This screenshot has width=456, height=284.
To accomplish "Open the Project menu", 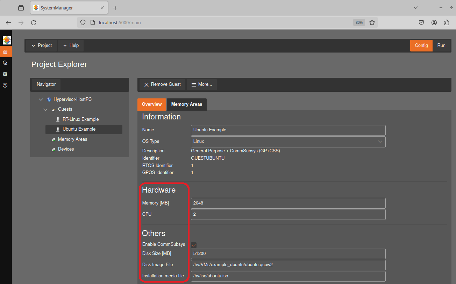I will (x=41, y=46).
